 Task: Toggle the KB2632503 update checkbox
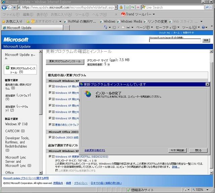50,156
